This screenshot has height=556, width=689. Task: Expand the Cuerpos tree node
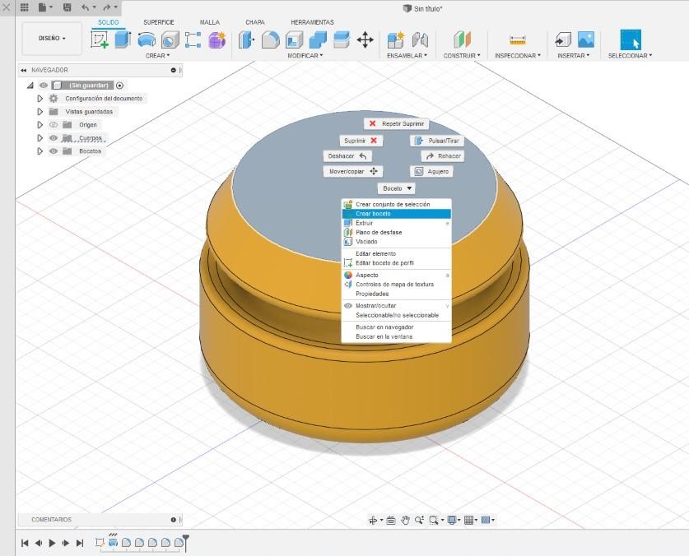pos(40,138)
